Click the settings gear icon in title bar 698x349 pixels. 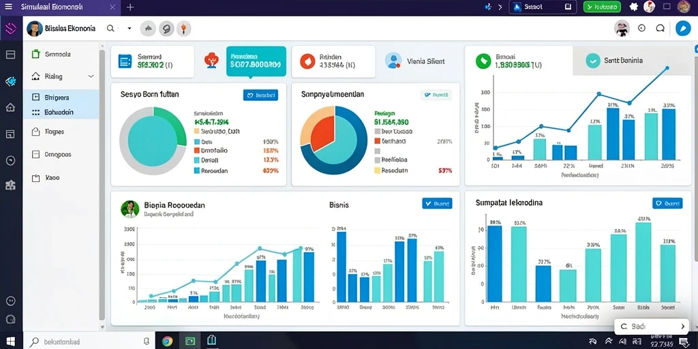point(633,7)
